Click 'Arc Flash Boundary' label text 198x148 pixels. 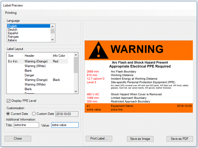(x=123, y=71)
